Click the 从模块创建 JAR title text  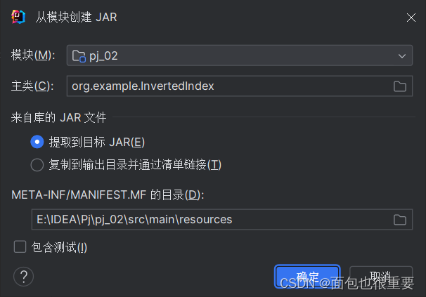(x=77, y=17)
